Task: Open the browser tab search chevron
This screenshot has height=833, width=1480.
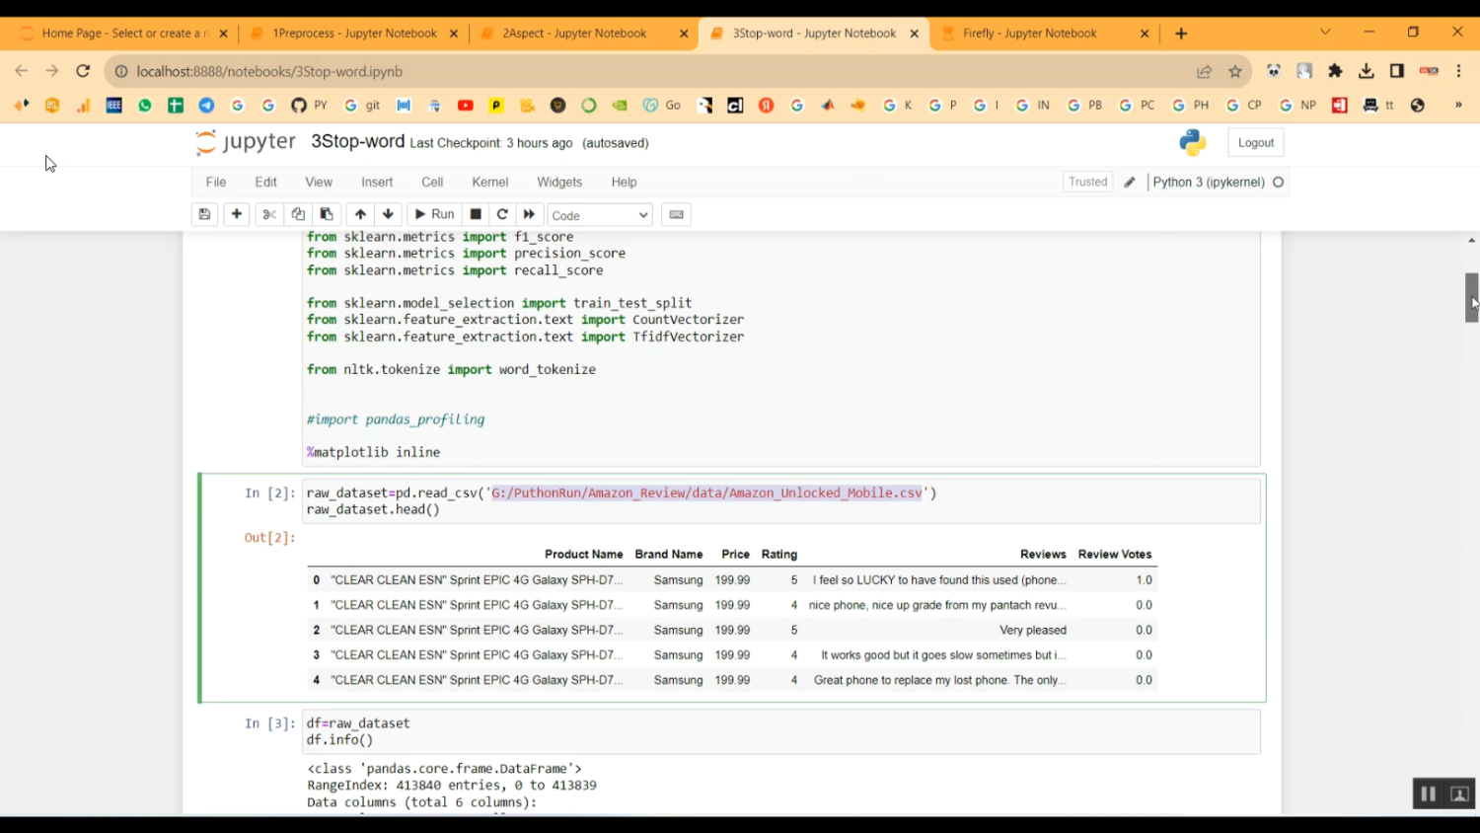Action: (x=1325, y=33)
